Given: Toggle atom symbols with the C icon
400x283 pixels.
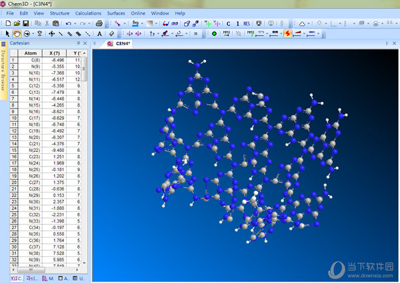Looking at the screenshot, I should 228,24.
